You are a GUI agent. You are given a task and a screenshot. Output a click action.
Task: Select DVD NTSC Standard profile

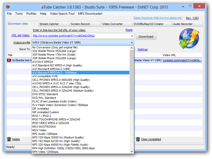coord(80,94)
